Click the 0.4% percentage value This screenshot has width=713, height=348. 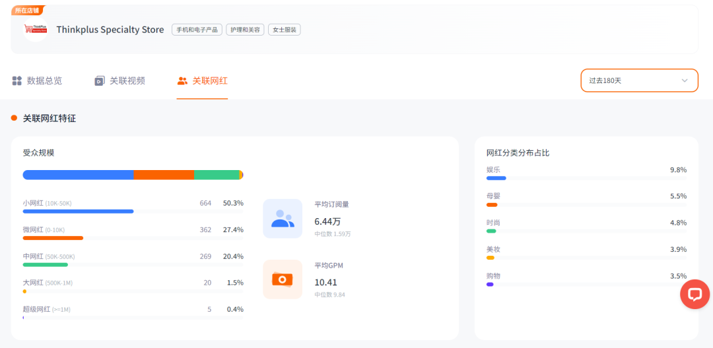(x=236, y=309)
